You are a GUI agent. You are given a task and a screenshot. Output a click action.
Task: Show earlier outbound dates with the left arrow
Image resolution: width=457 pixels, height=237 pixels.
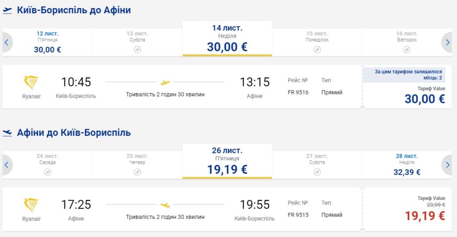(x=7, y=43)
